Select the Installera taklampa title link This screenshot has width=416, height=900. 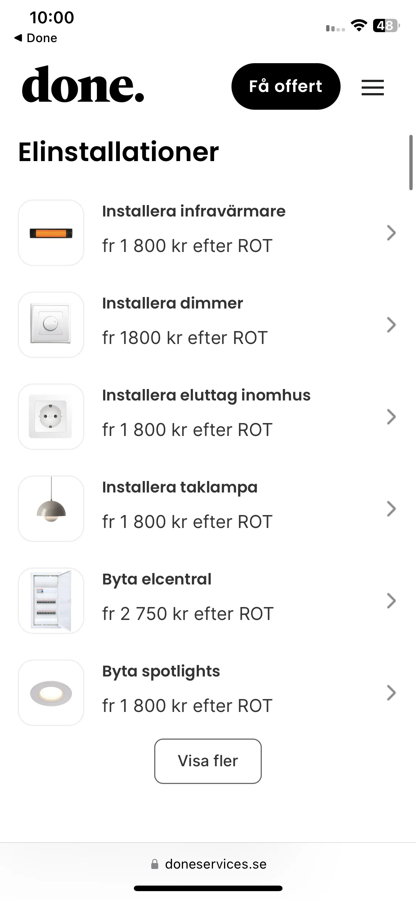coord(180,487)
